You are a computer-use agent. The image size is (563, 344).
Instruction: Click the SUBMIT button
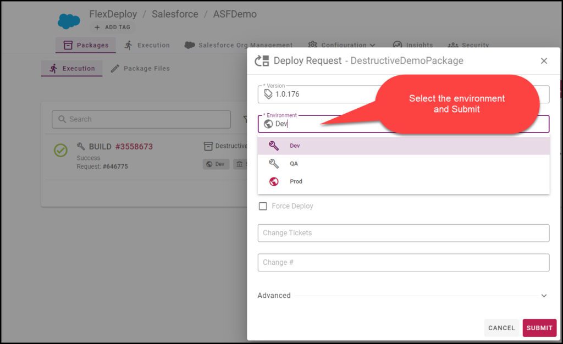click(539, 328)
